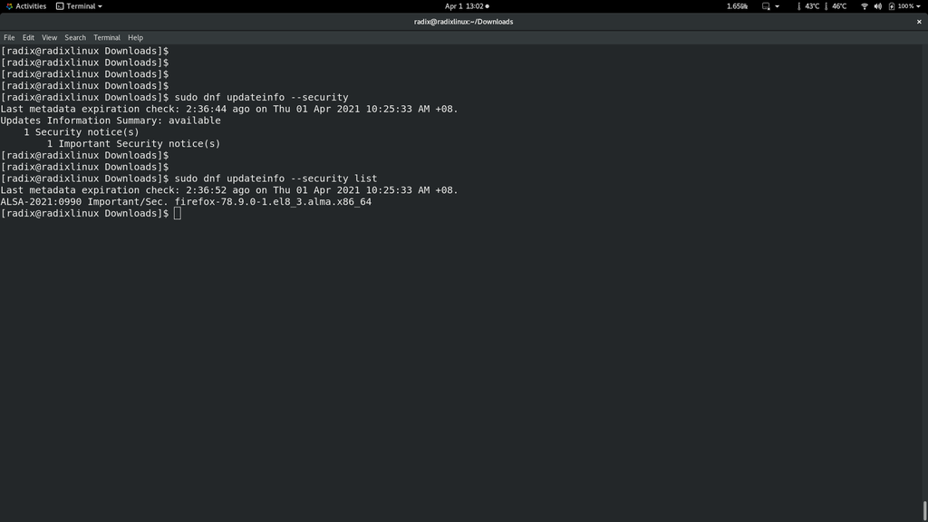Open the Search menu
The height and width of the screenshot is (522, 928).
click(75, 37)
